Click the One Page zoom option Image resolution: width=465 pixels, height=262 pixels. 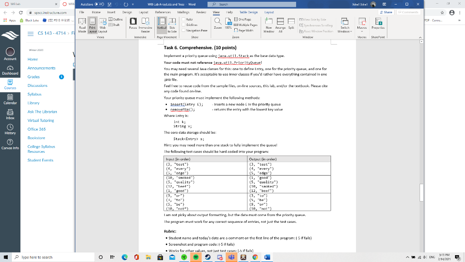click(244, 19)
